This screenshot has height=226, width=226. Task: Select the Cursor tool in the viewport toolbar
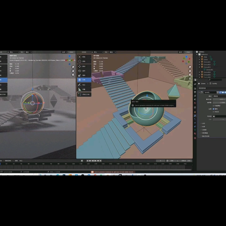point(80,62)
